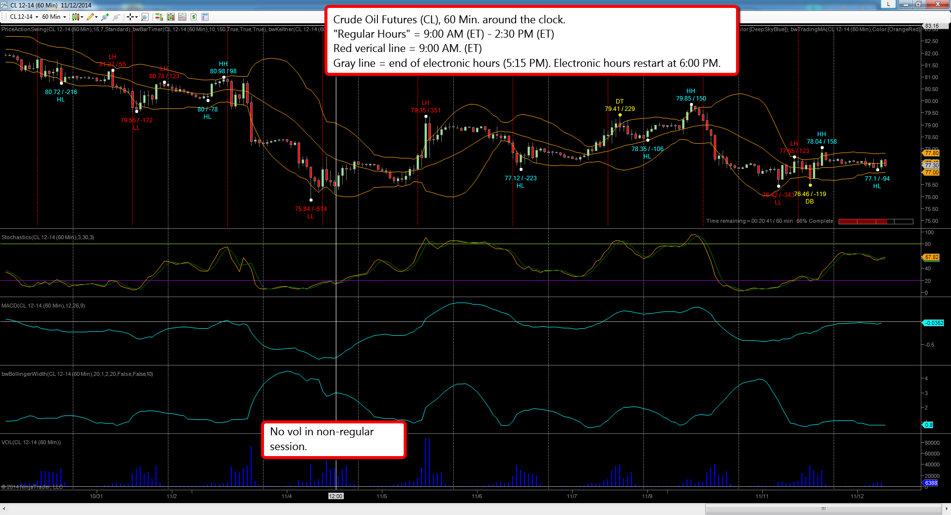
Task: Select the Zoom Frame magnifier tool
Action: coord(145,17)
